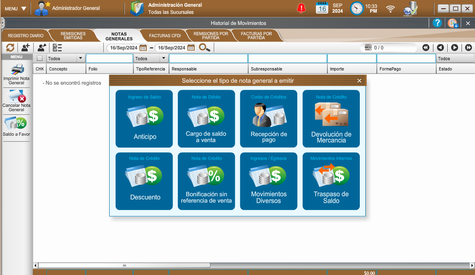Select the Anticipo note type
The height and width of the screenshot is (275, 475).
coord(144,119)
